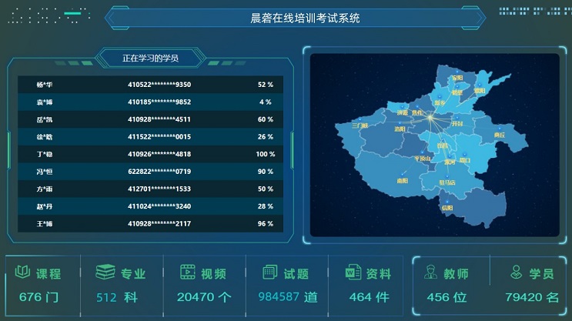Select 开封 on the Henan map
The height and width of the screenshot is (321, 572).
457,124
